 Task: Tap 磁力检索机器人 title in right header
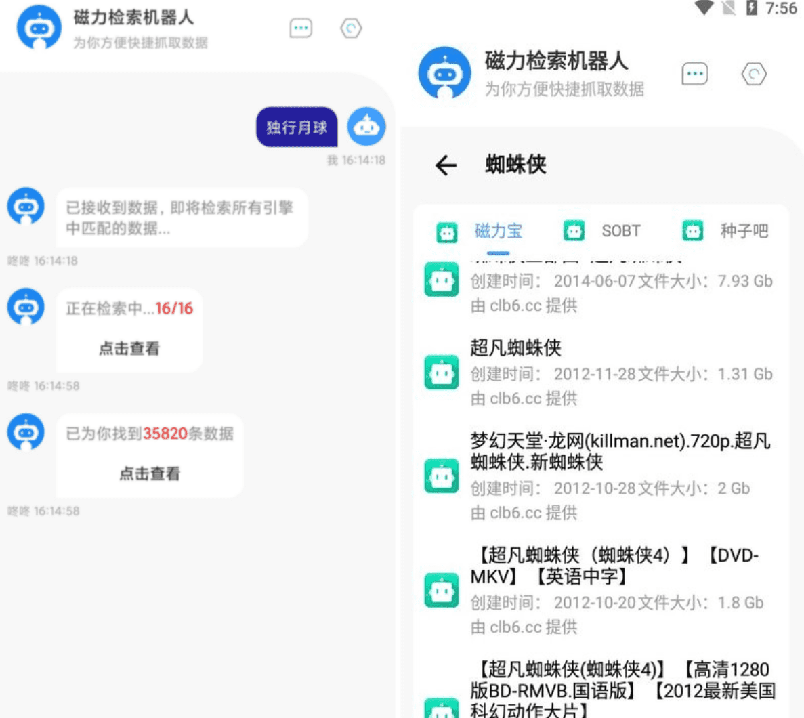click(557, 61)
